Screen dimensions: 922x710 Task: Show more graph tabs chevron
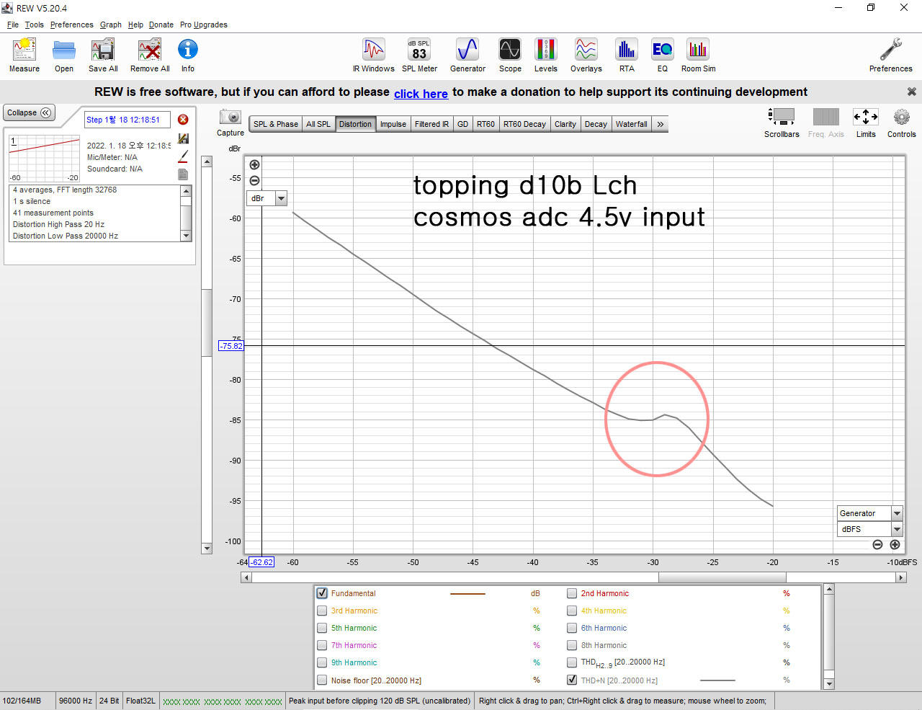click(660, 124)
